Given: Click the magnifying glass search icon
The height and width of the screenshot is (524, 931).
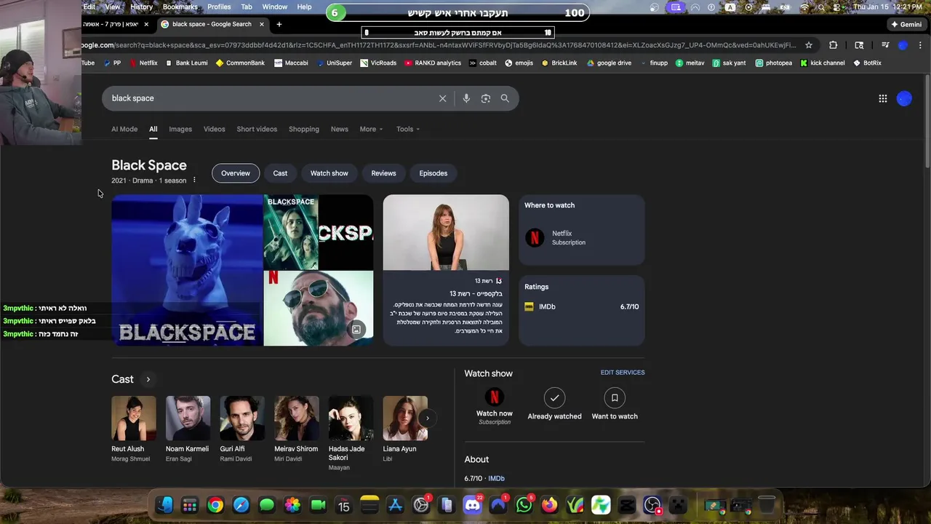Looking at the screenshot, I should pos(505,98).
